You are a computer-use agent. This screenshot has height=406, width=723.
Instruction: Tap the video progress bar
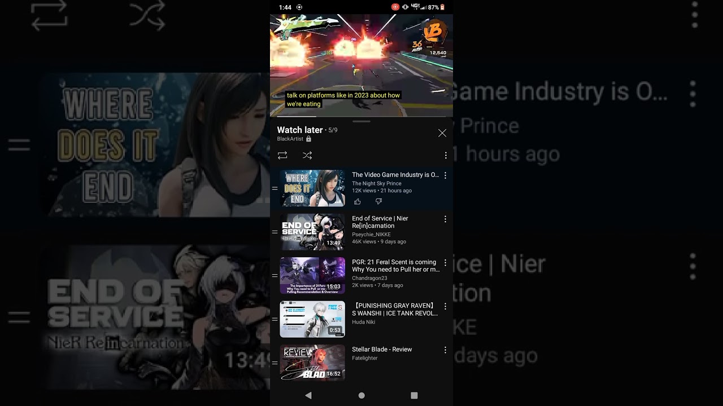(361, 116)
